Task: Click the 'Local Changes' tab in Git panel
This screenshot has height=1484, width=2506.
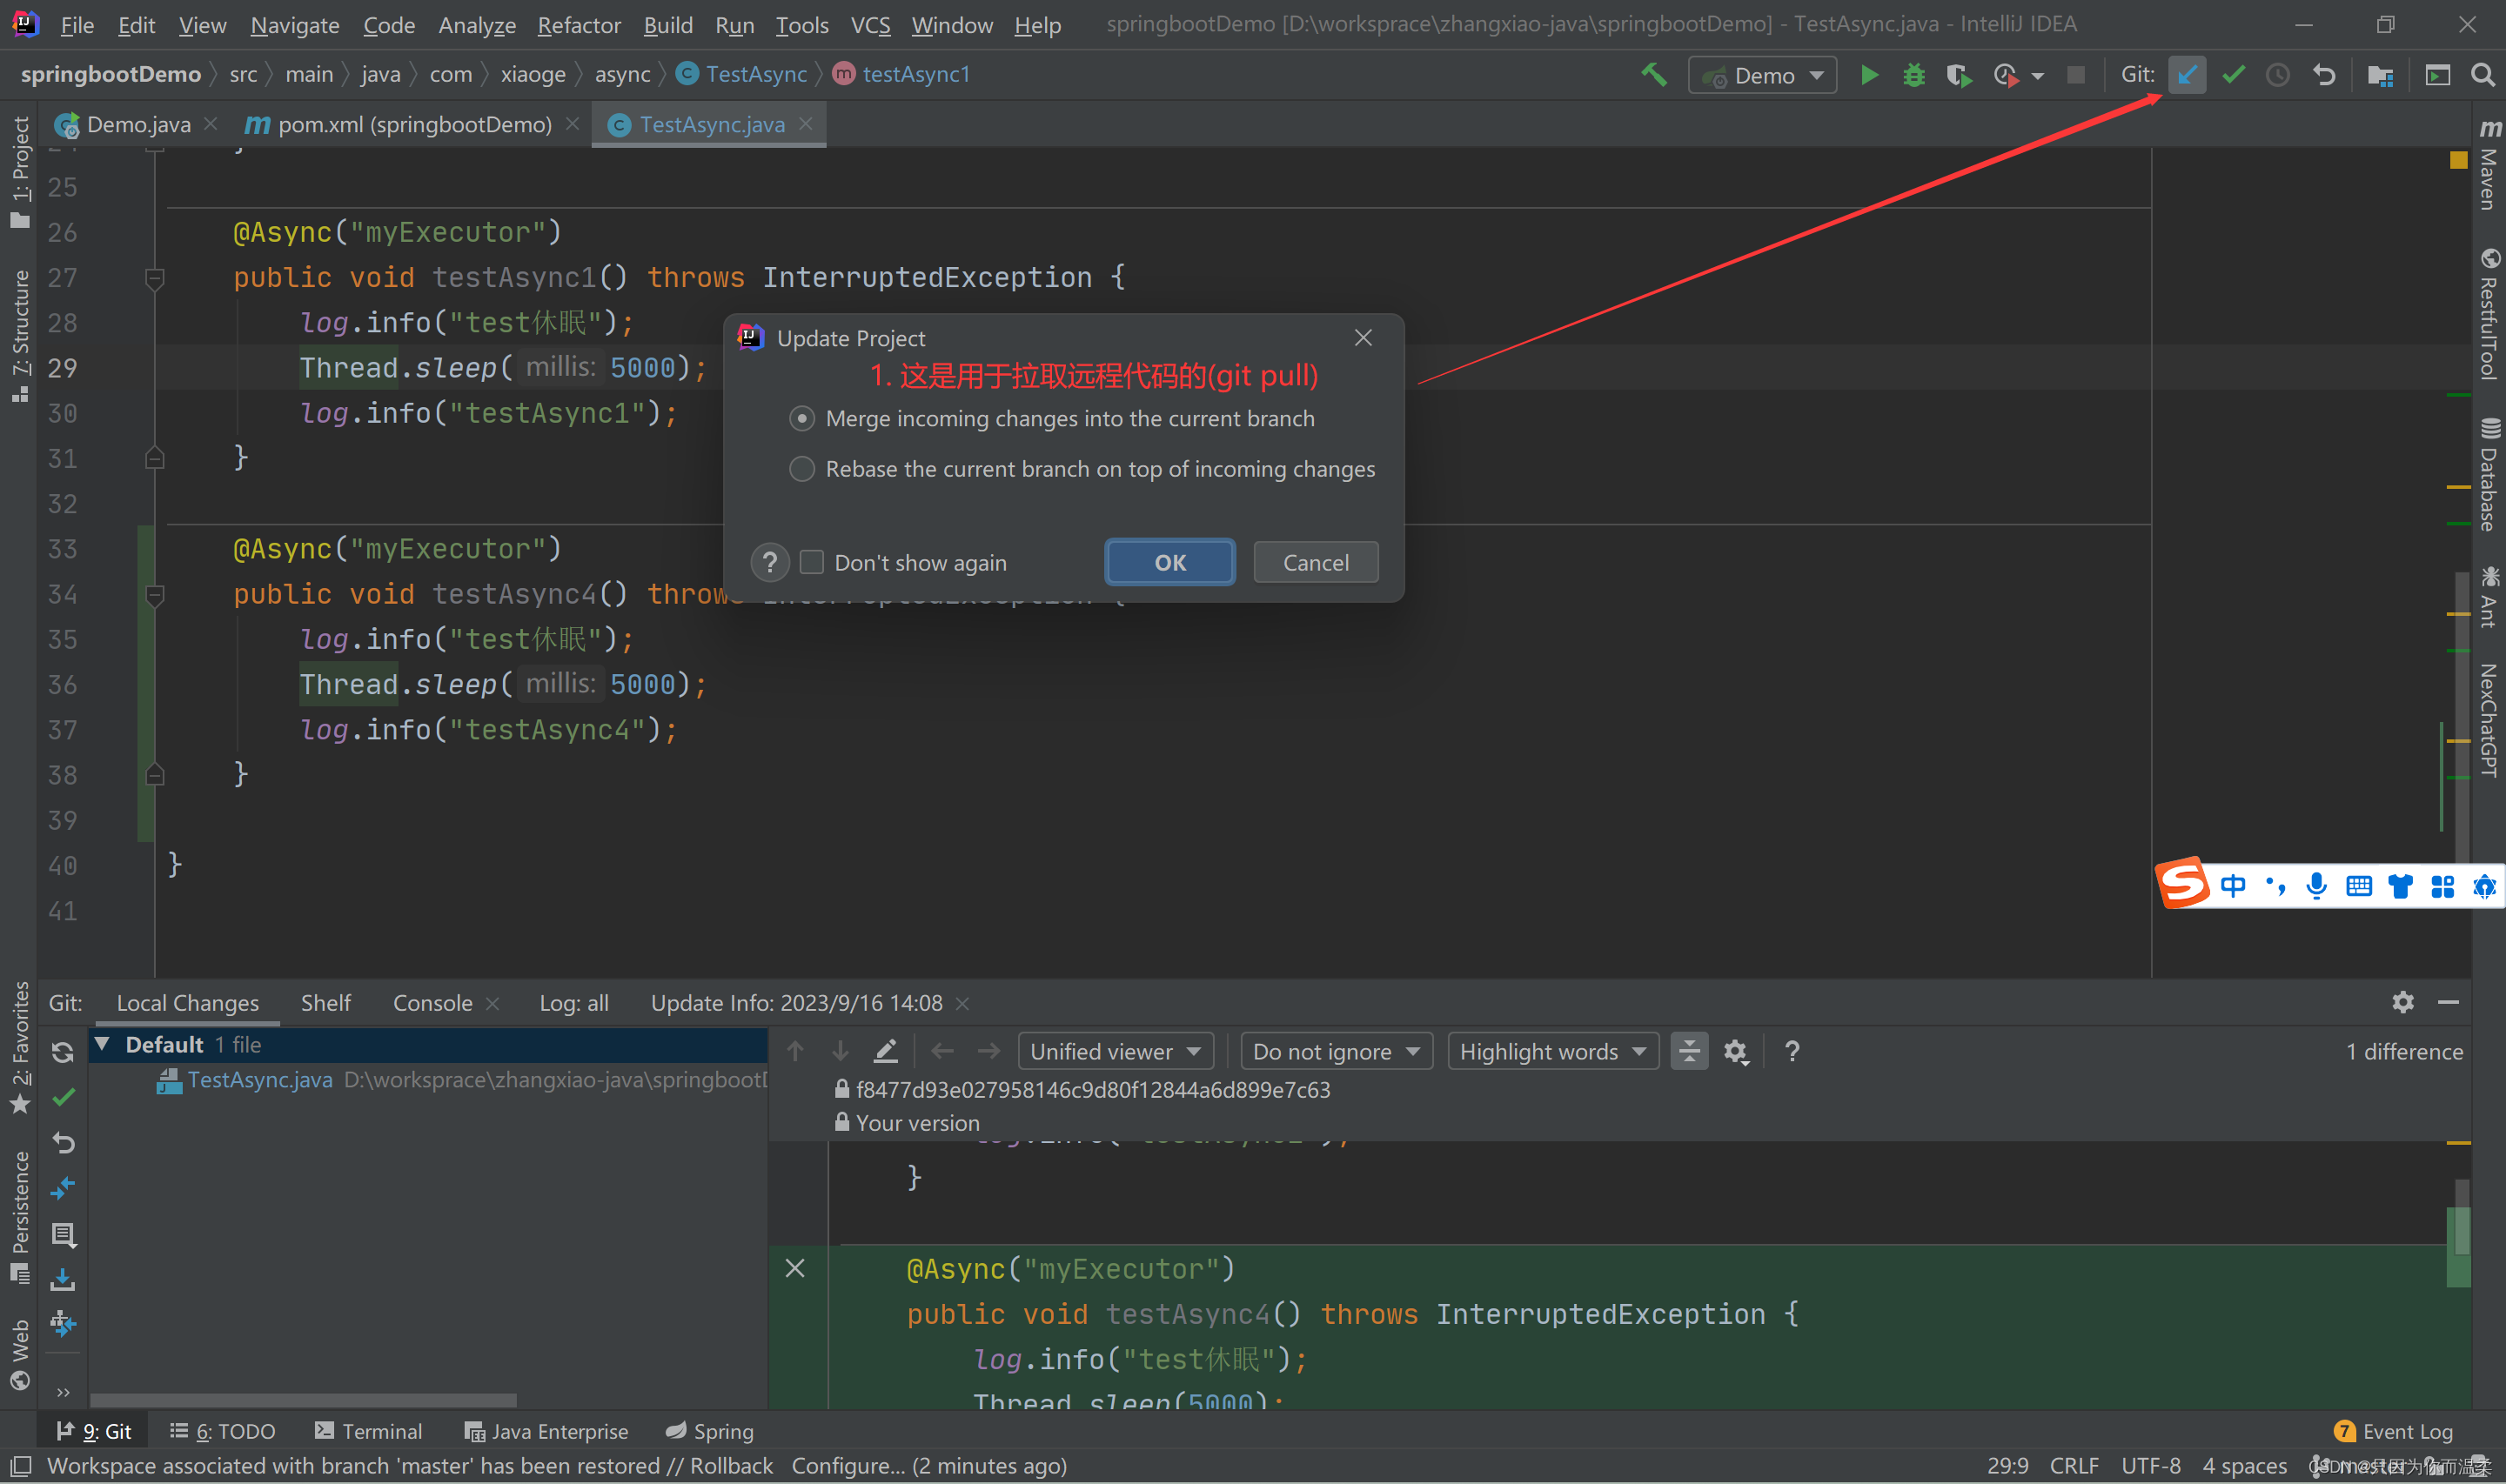Action: [187, 1002]
